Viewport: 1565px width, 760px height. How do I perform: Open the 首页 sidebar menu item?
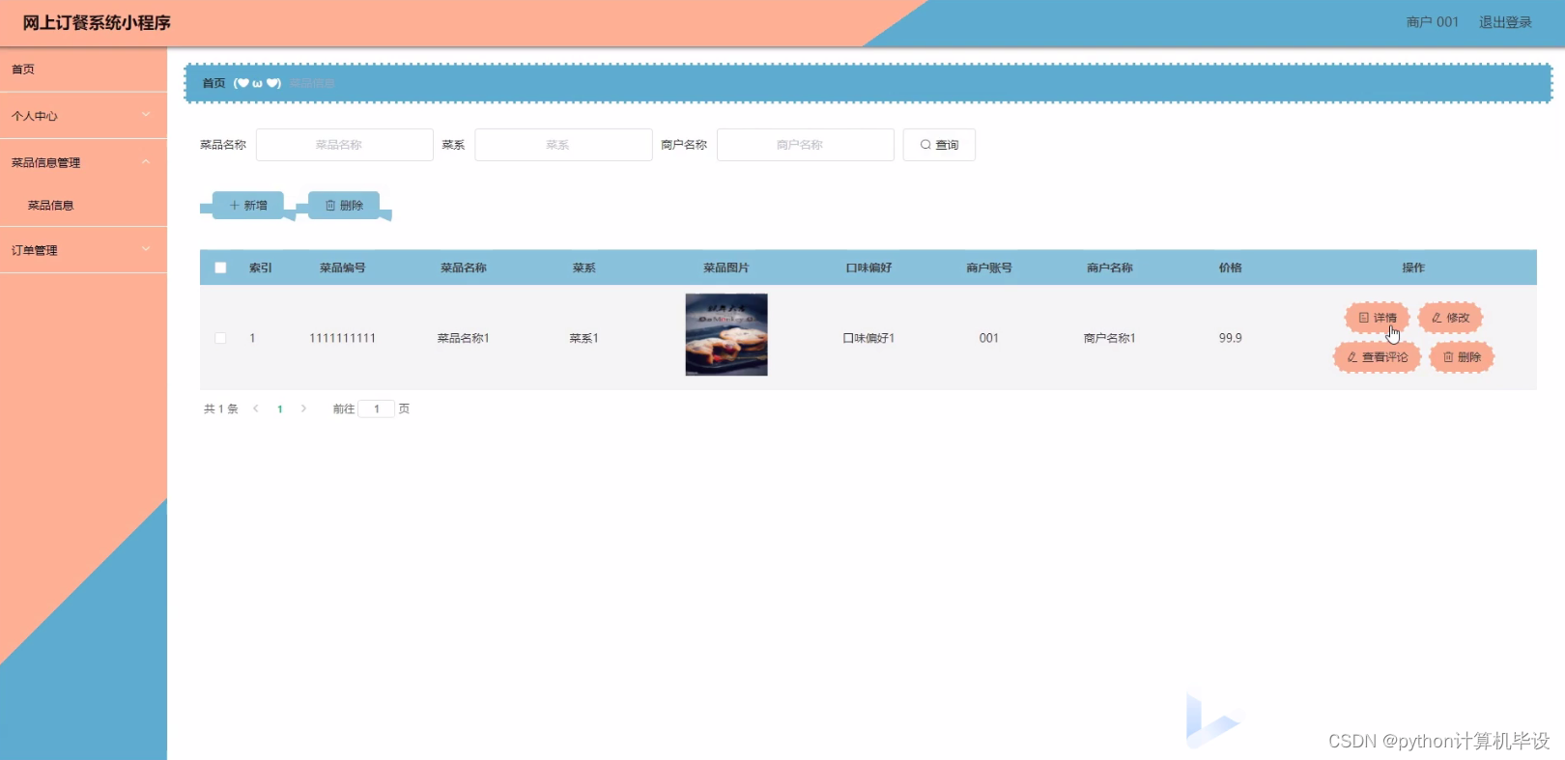83,70
